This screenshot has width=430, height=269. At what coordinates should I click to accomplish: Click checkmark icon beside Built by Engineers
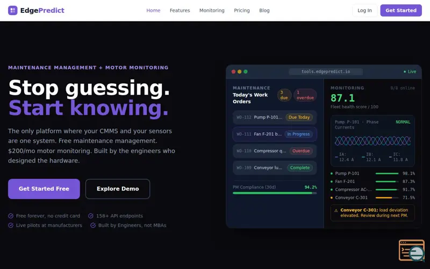point(93,225)
